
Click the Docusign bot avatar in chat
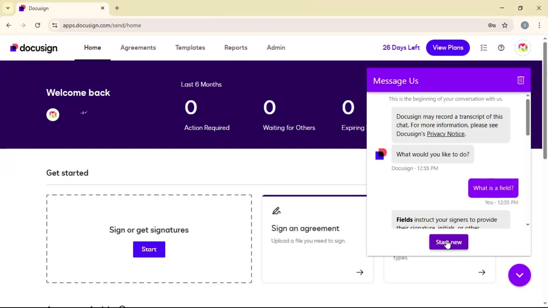click(381, 154)
